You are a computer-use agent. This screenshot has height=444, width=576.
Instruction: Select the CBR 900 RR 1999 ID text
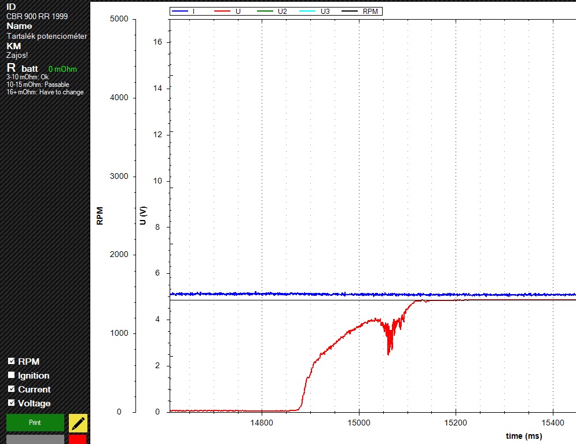[37, 16]
